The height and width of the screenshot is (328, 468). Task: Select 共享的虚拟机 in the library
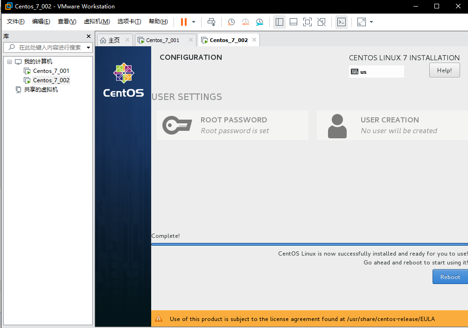pyautogui.click(x=41, y=89)
